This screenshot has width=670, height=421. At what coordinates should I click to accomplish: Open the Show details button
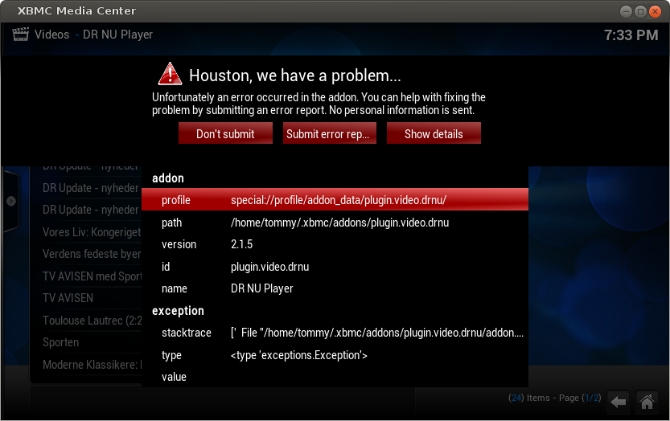coord(434,133)
